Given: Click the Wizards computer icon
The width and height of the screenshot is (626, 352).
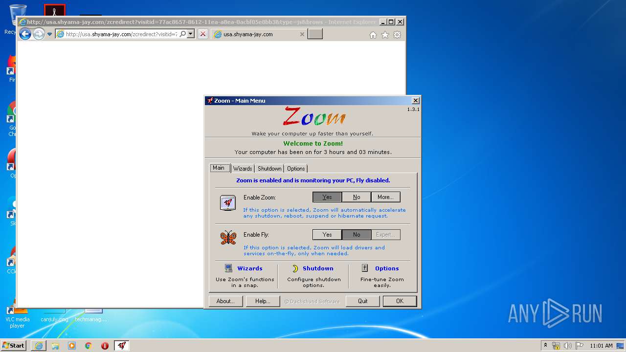Looking at the screenshot, I should 228,268.
